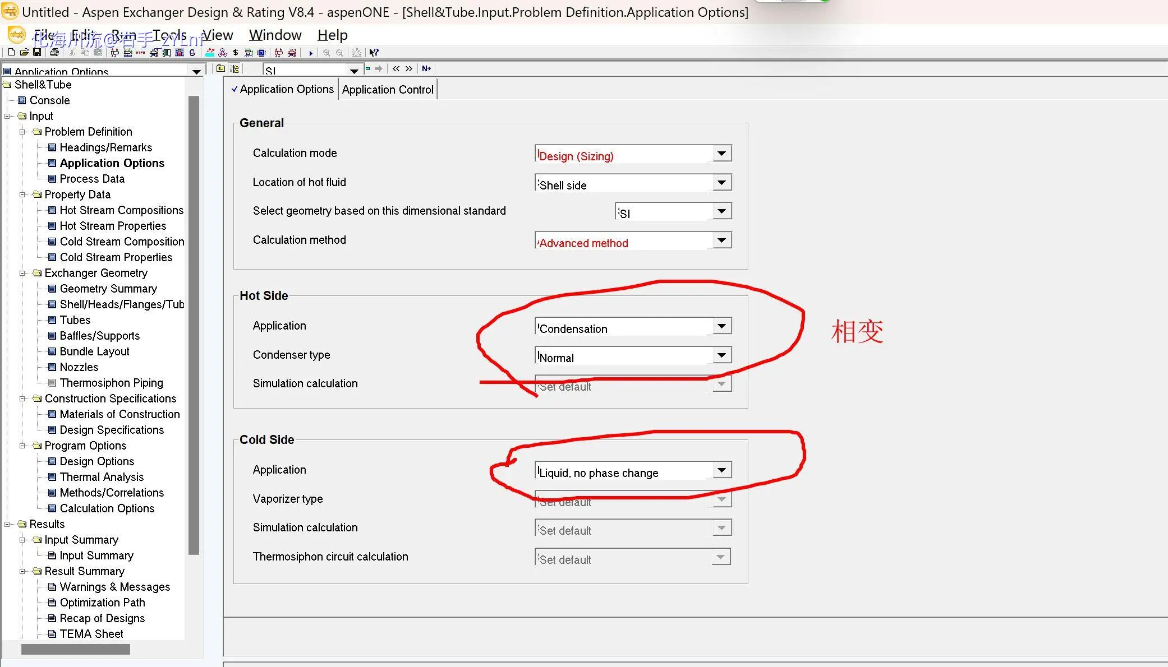Open Baffles/Supports form
The width and height of the screenshot is (1168, 667).
(99, 336)
